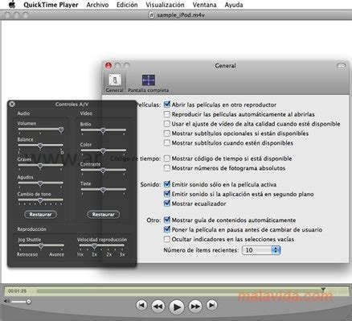The image size is (352, 321).
Task: Open the Apple menu
Action: [12, 4]
